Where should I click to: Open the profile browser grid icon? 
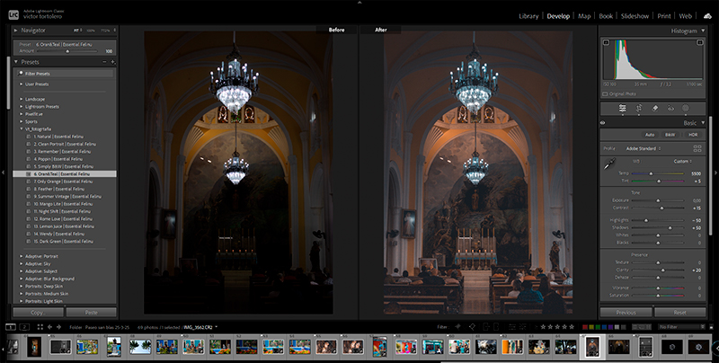[697, 148]
